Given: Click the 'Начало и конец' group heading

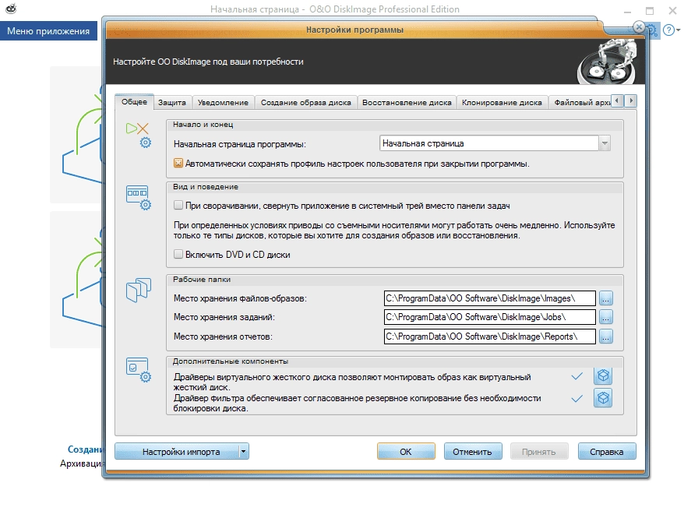Looking at the screenshot, I should (203, 125).
